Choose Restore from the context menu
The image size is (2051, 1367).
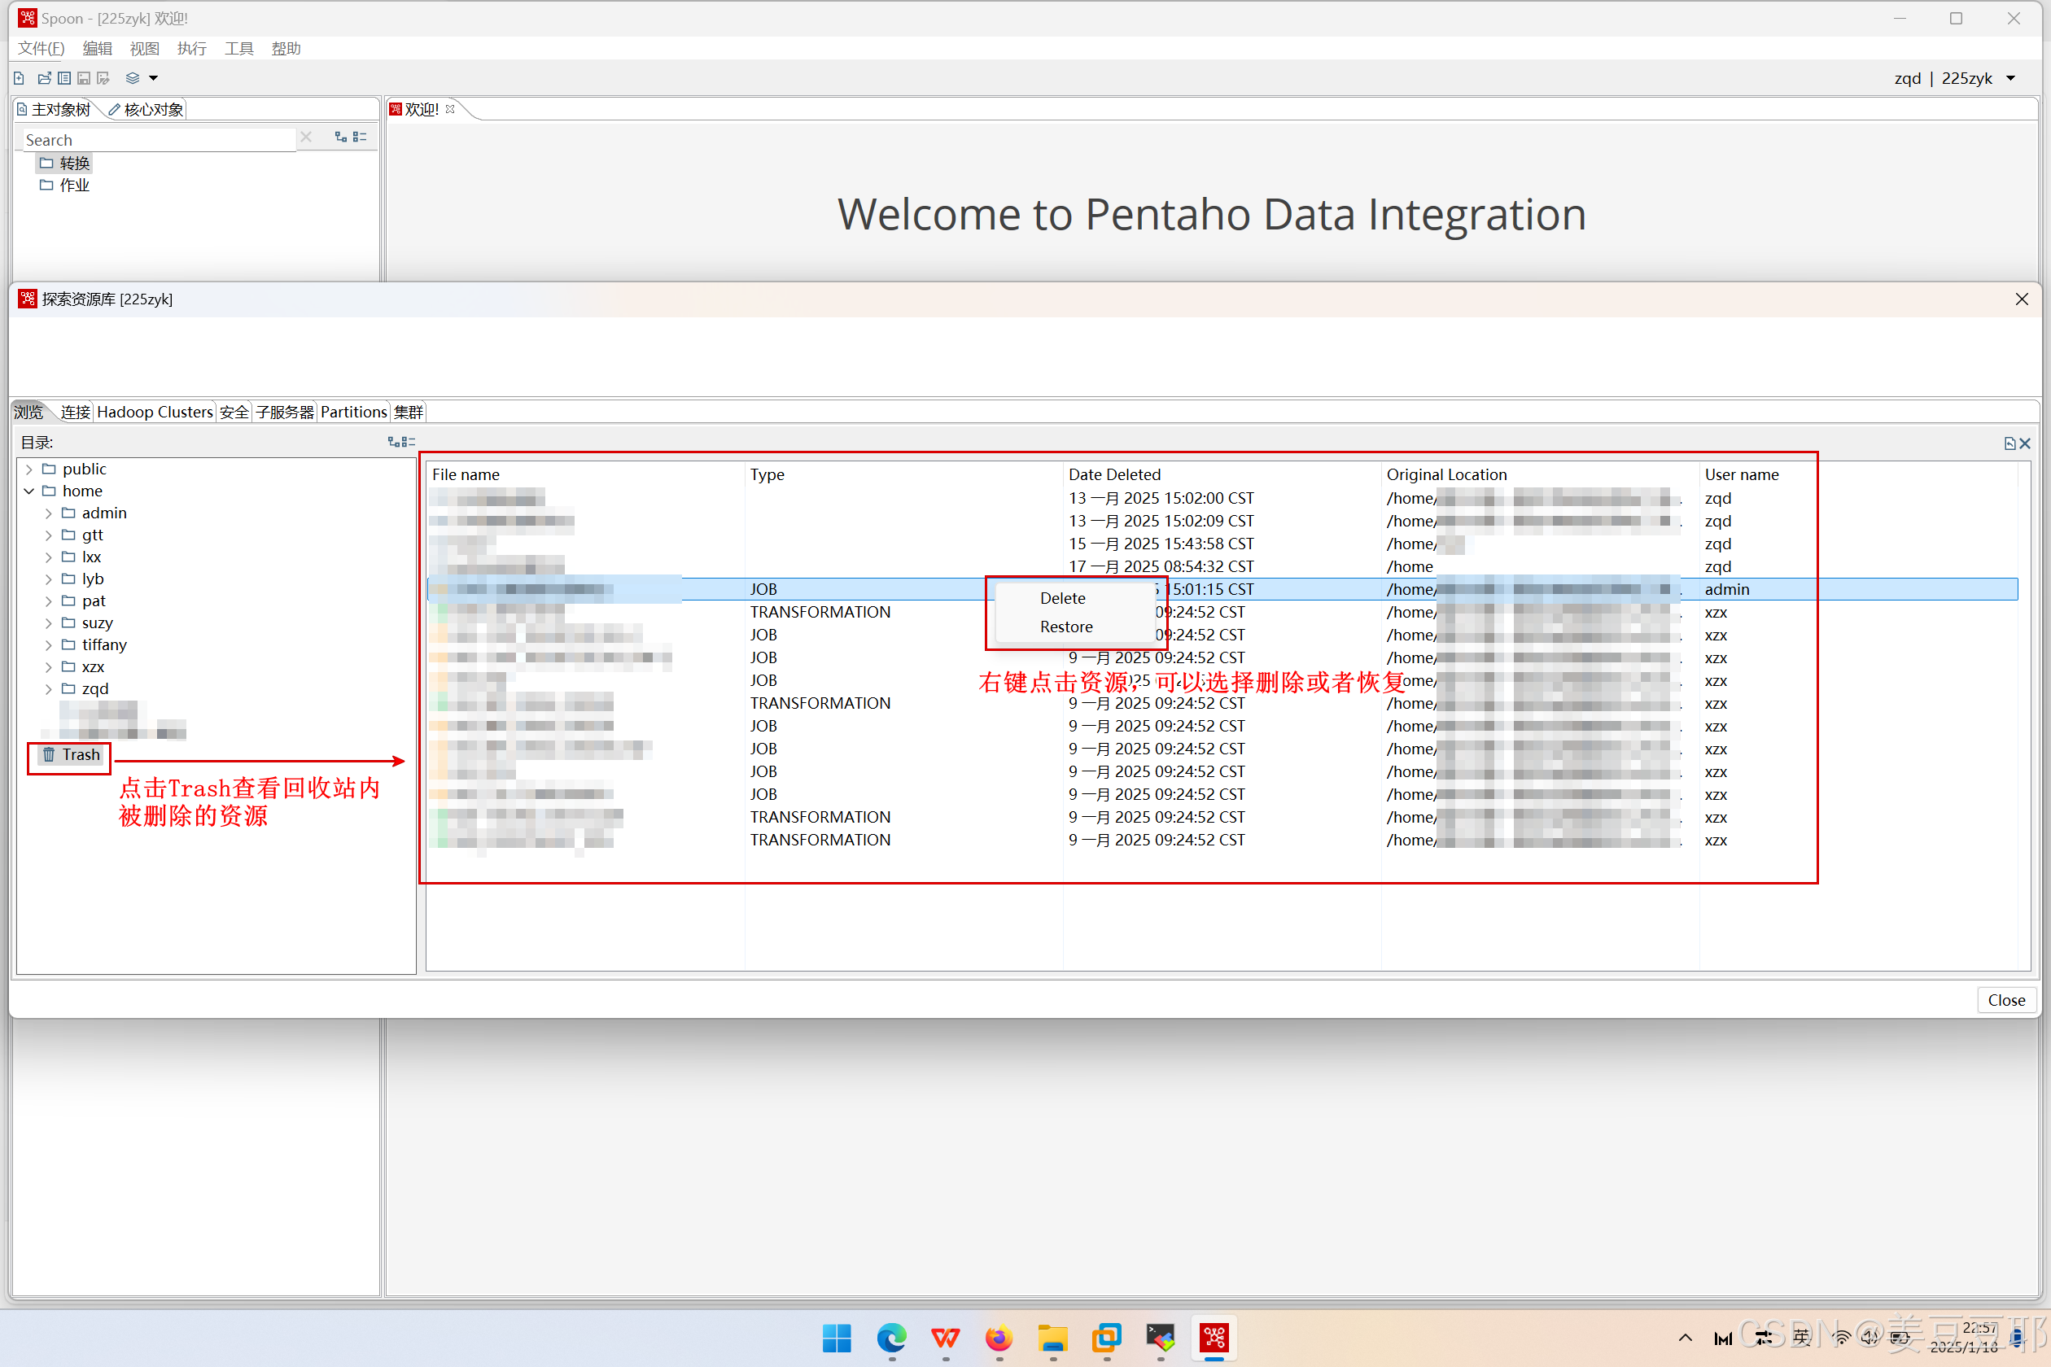(1065, 627)
